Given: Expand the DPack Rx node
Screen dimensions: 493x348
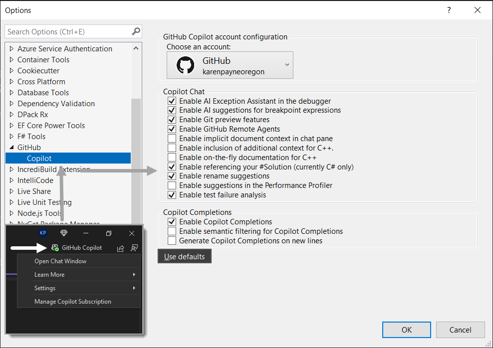Looking at the screenshot, I should click(x=11, y=115).
